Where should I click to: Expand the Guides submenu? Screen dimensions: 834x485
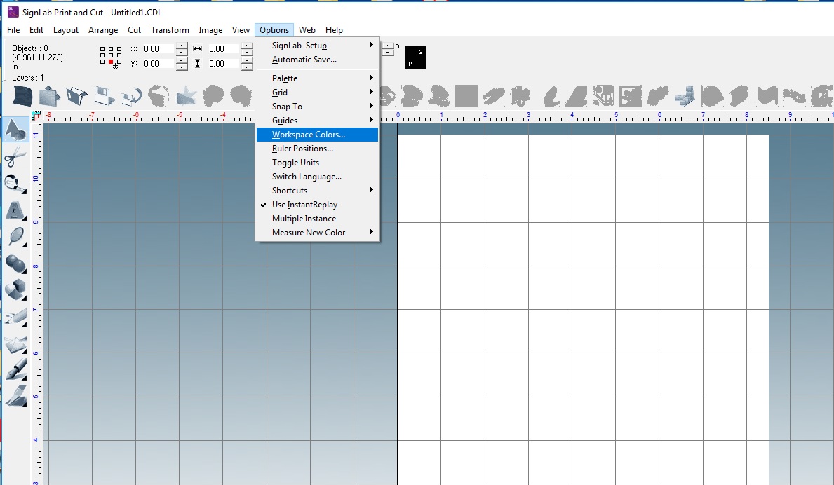[x=318, y=120]
